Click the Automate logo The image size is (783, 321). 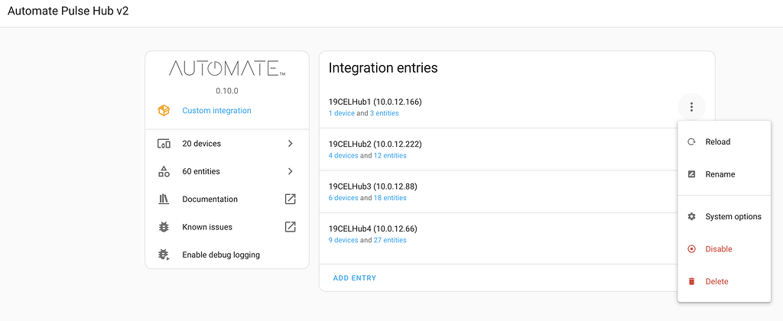(x=227, y=68)
